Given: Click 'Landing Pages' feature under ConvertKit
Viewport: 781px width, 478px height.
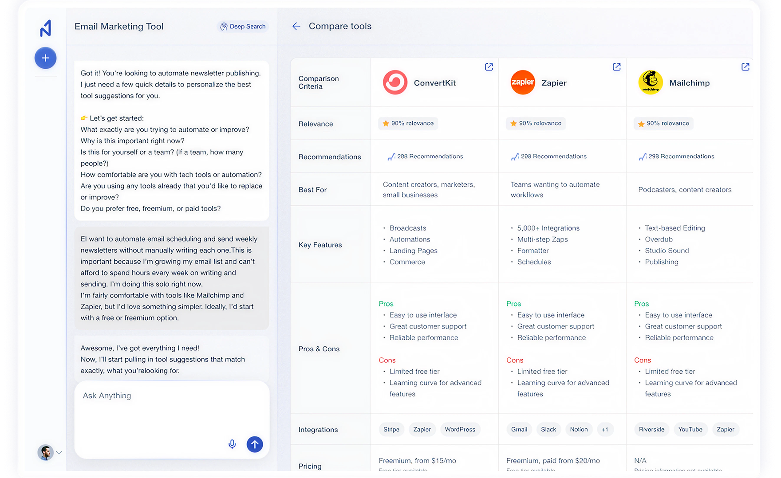Looking at the screenshot, I should pyautogui.click(x=414, y=251).
